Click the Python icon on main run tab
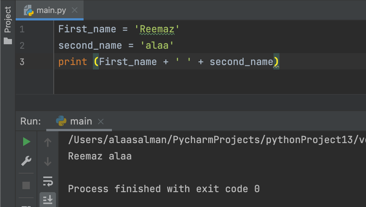The height and width of the screenshot is (207, 366). pyautogui.click(x=61, y=121)
